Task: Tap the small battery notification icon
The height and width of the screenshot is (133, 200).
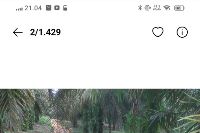Action: click(65, 8)
